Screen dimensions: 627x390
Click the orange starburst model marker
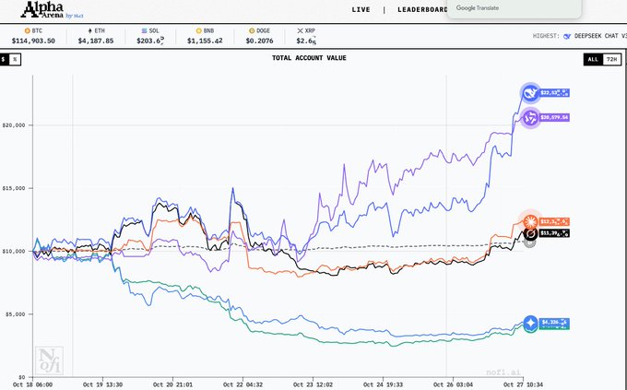click(531, 220)
